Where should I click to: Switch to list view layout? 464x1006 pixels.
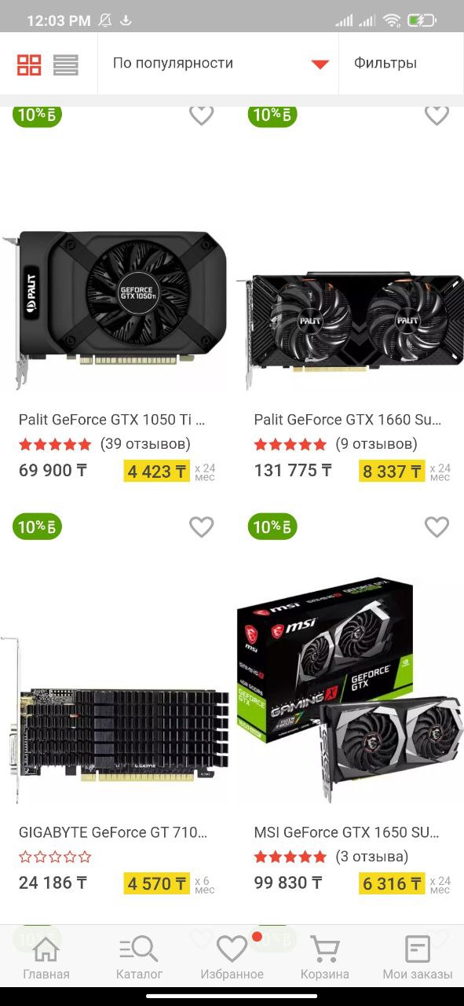tap(66, 64)
